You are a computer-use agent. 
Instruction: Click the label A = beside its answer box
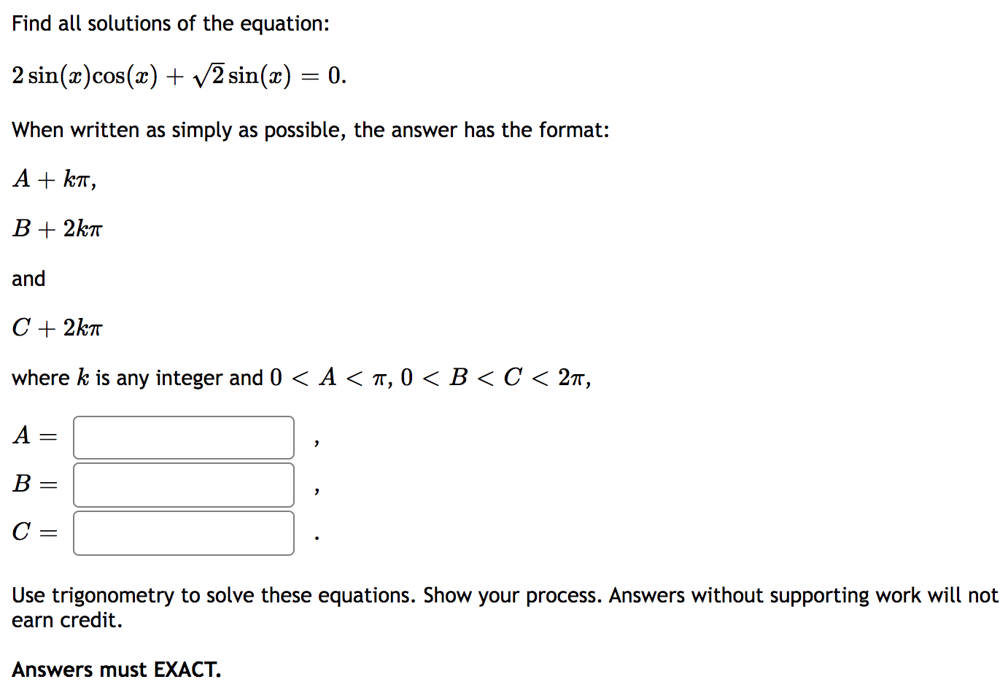click(33, 436)
